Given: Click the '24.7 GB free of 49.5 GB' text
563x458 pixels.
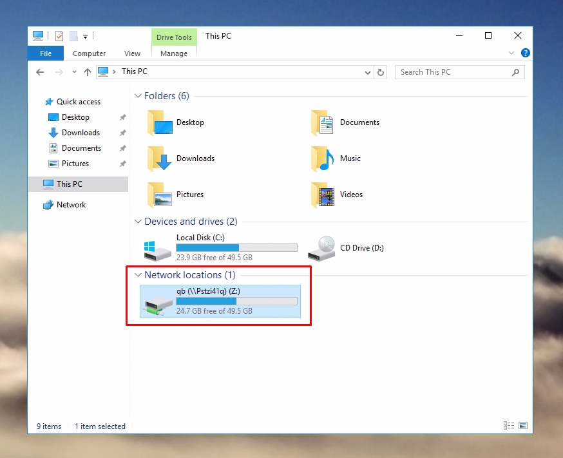Looking at the screenshot, I should click(x=215, y=311).
